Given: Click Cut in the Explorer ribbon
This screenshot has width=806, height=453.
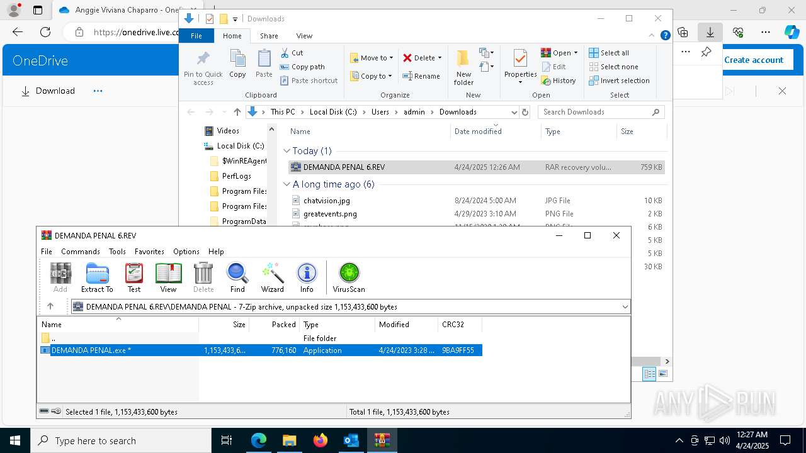Looking at the screenshot, I should pos(292,53).
